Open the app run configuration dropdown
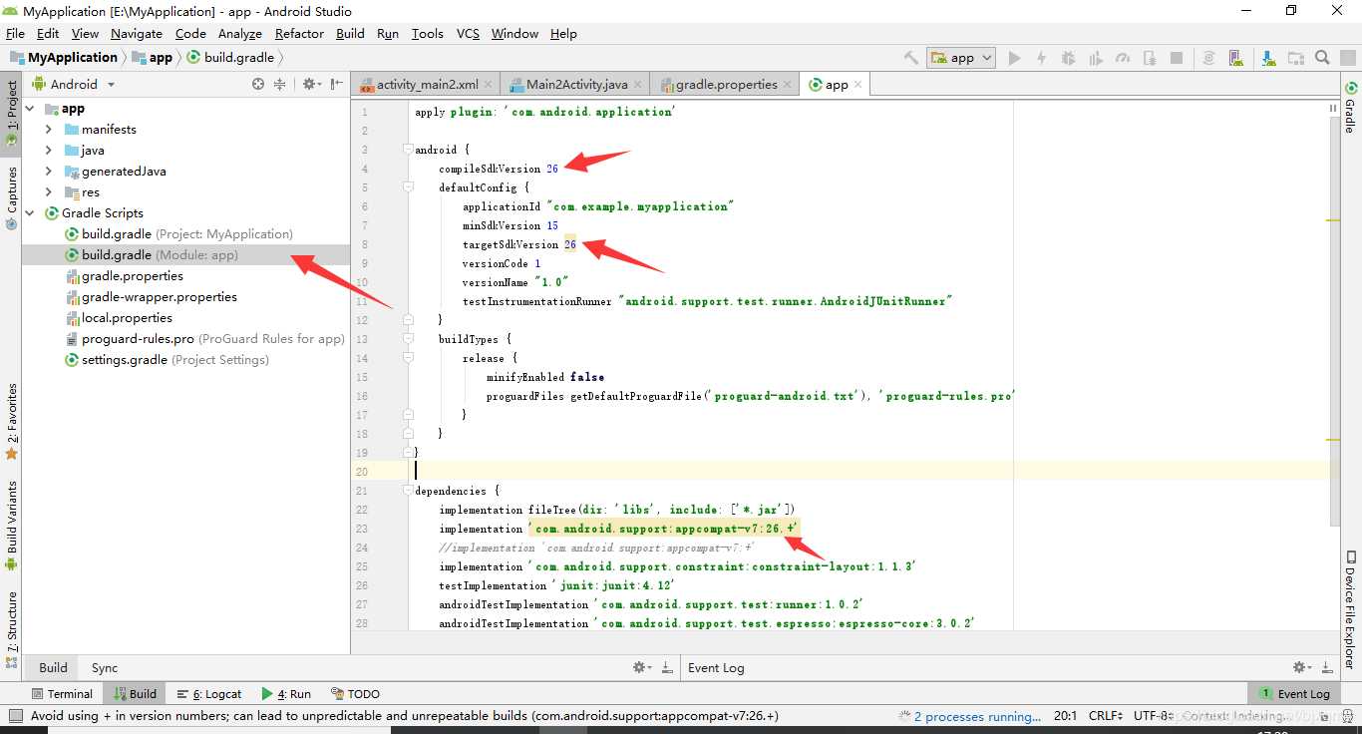 click(961, 58)
